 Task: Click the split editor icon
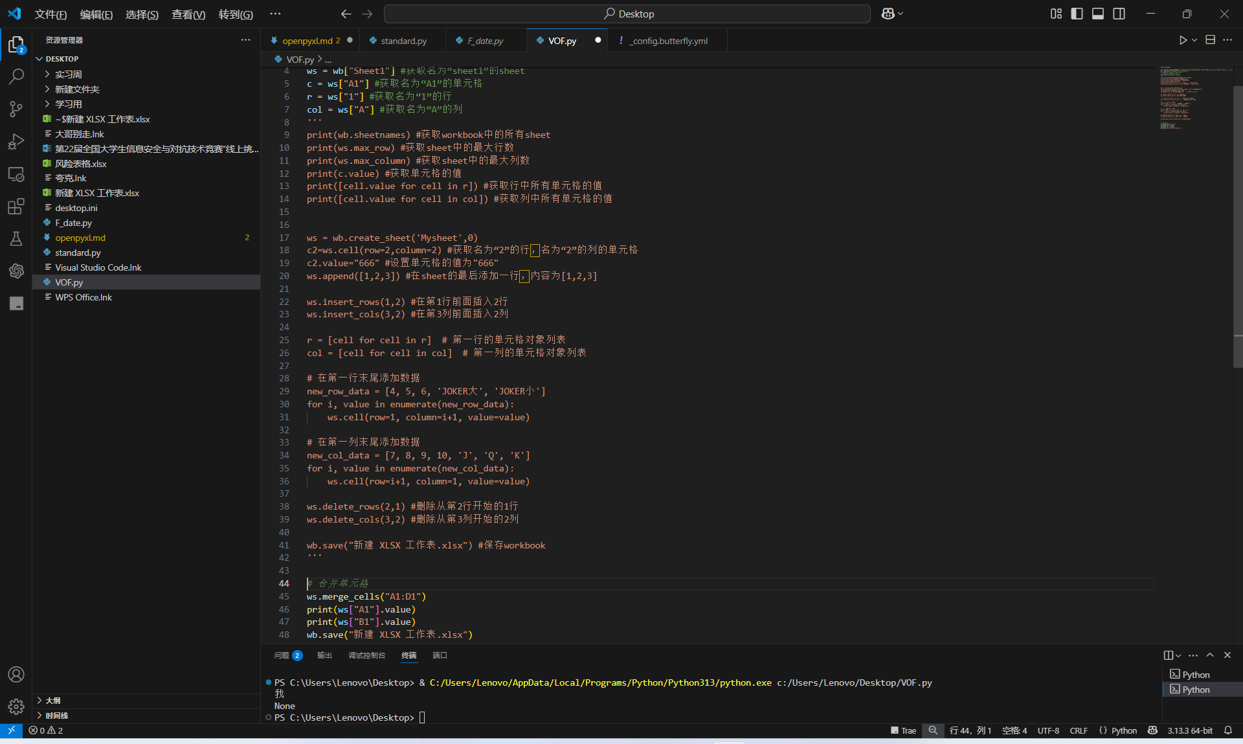(x=1210, y=40)
